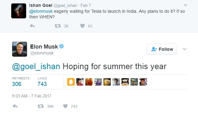Open tweet timestamp 8:03 AM - 7 Feb 2017
Image resolution: width=198 pixels, height=118 pixels.
32,96
